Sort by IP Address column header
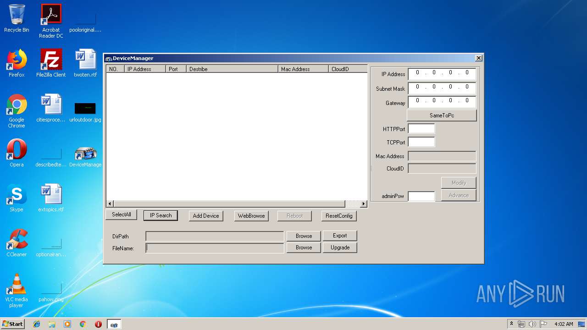The image size is (587, 330). 145,69
